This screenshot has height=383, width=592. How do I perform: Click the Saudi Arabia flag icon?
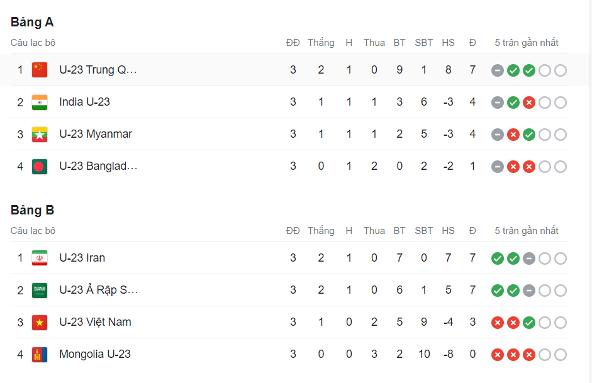click(40, 290)
